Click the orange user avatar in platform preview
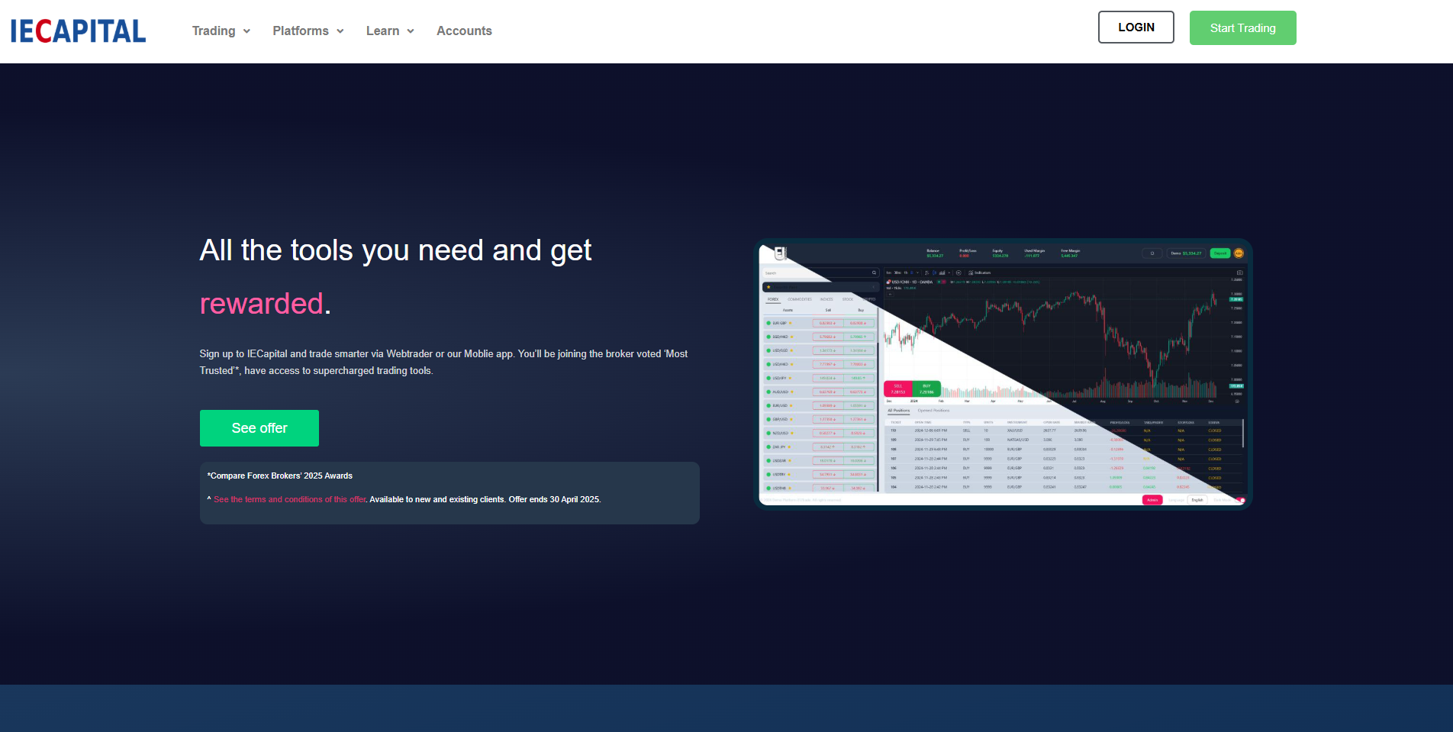Viewport: 1453px width, 732px height. 1239,253
